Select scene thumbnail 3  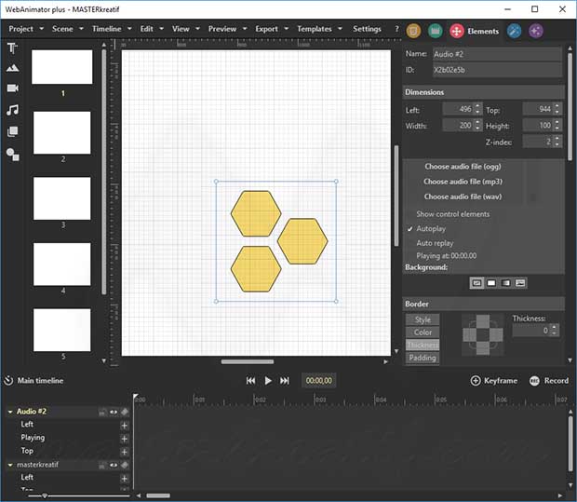click(62, 197)
